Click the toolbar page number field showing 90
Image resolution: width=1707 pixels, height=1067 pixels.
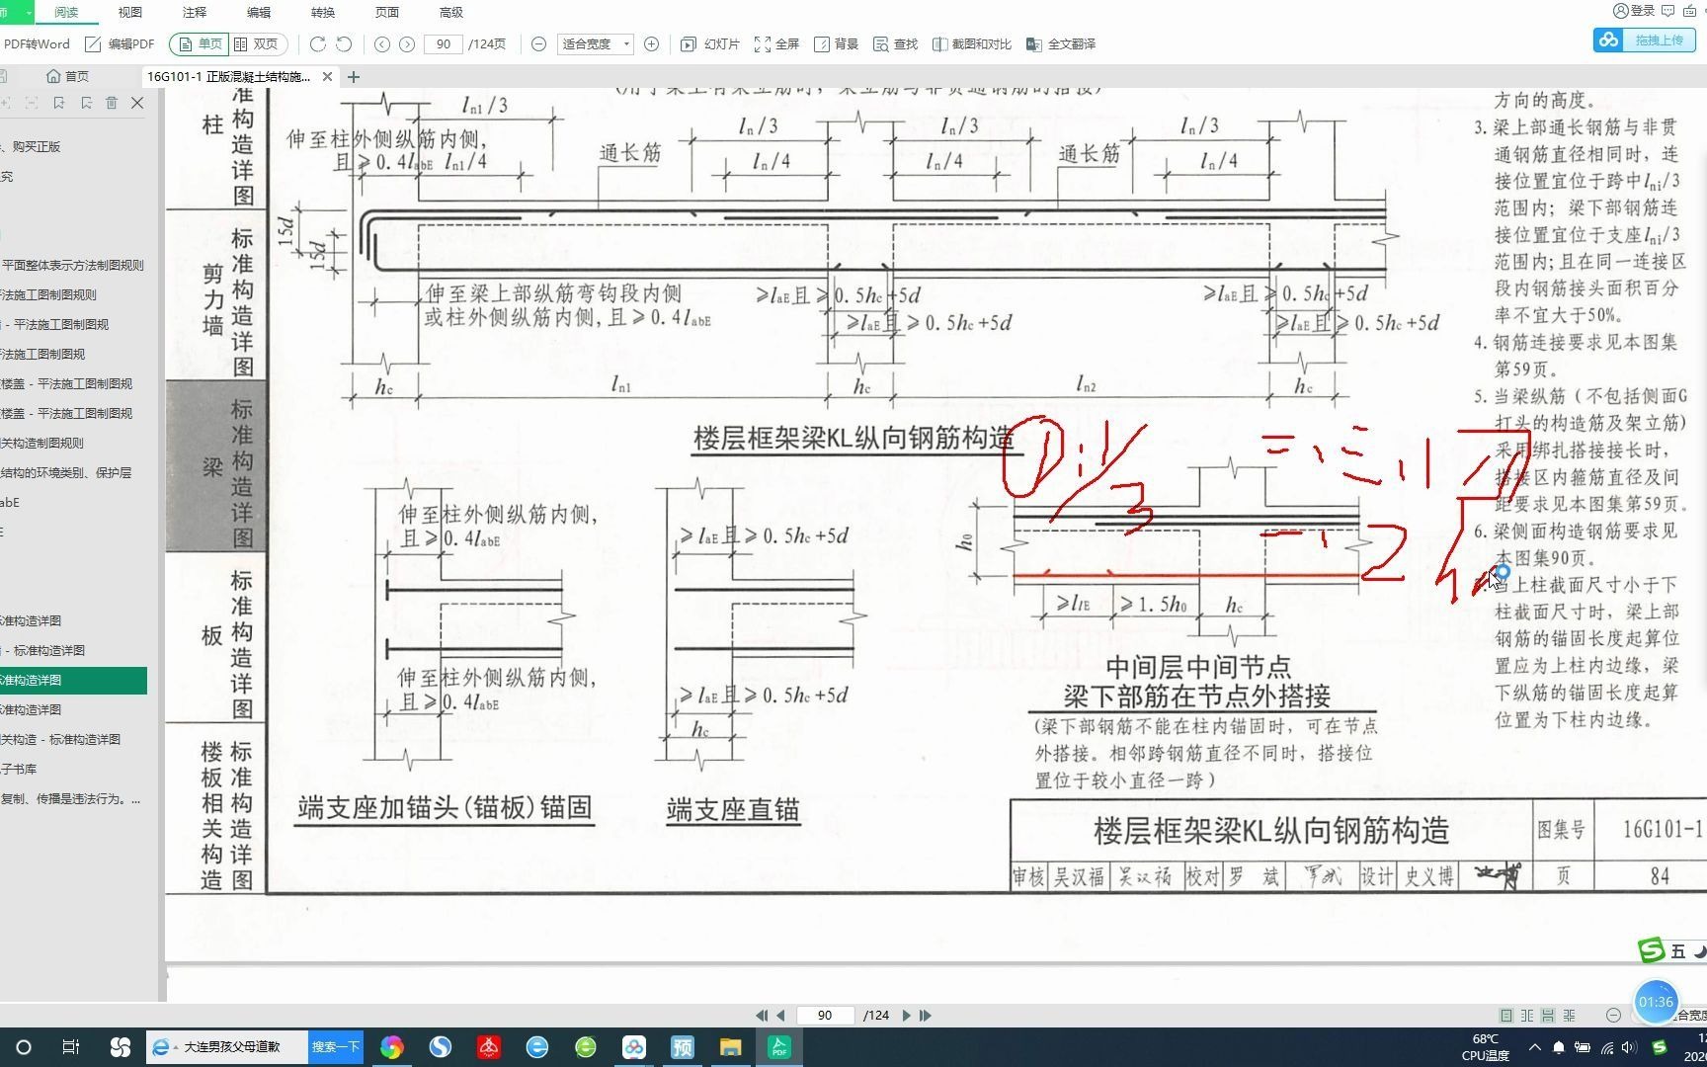tap(444, 43)
